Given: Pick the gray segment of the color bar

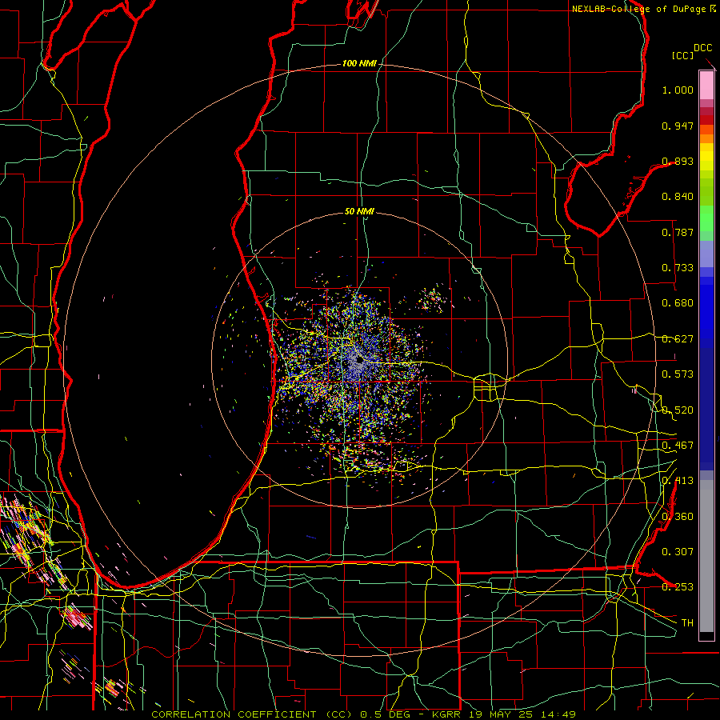Looking at the screenshot, I should (x=706, y=556).
